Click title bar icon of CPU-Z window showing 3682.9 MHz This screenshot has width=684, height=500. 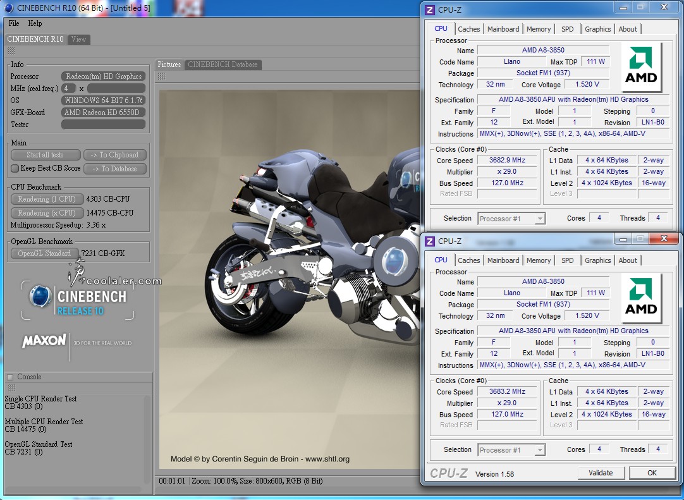[x=430, y=10]
